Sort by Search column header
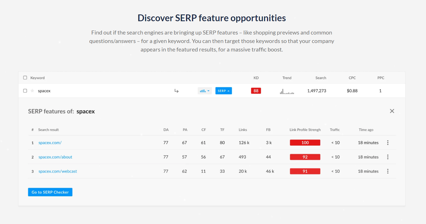The width and height of the screenshot is (426, 224). (321, 78)
